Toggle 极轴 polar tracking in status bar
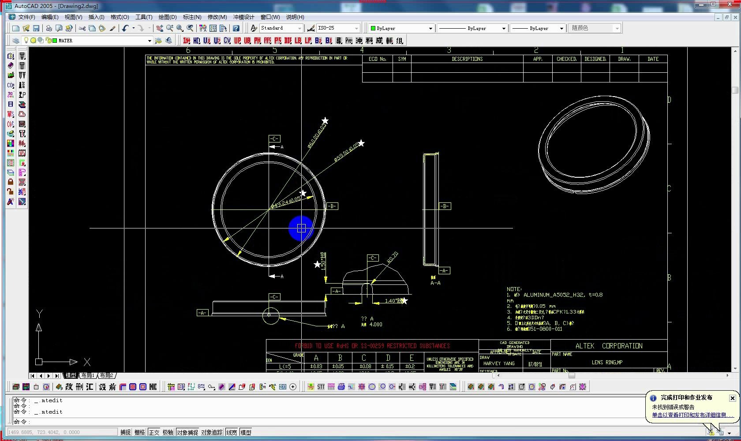 168,432
